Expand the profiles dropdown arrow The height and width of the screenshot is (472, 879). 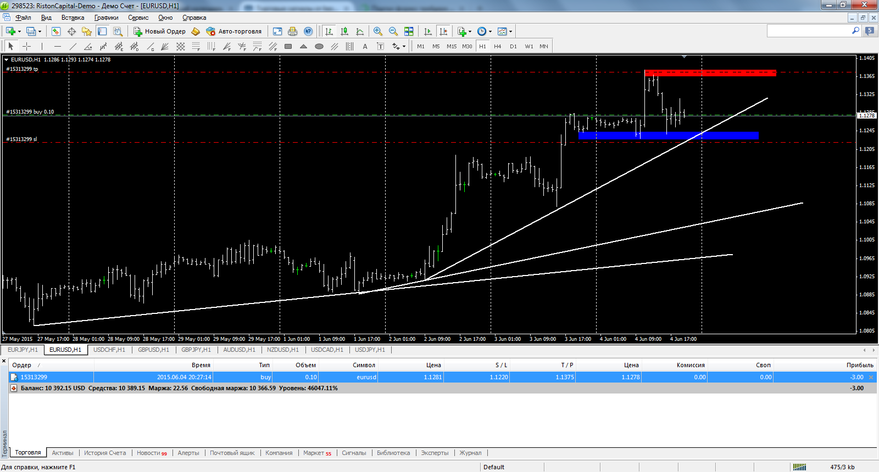tap(40, 31)
